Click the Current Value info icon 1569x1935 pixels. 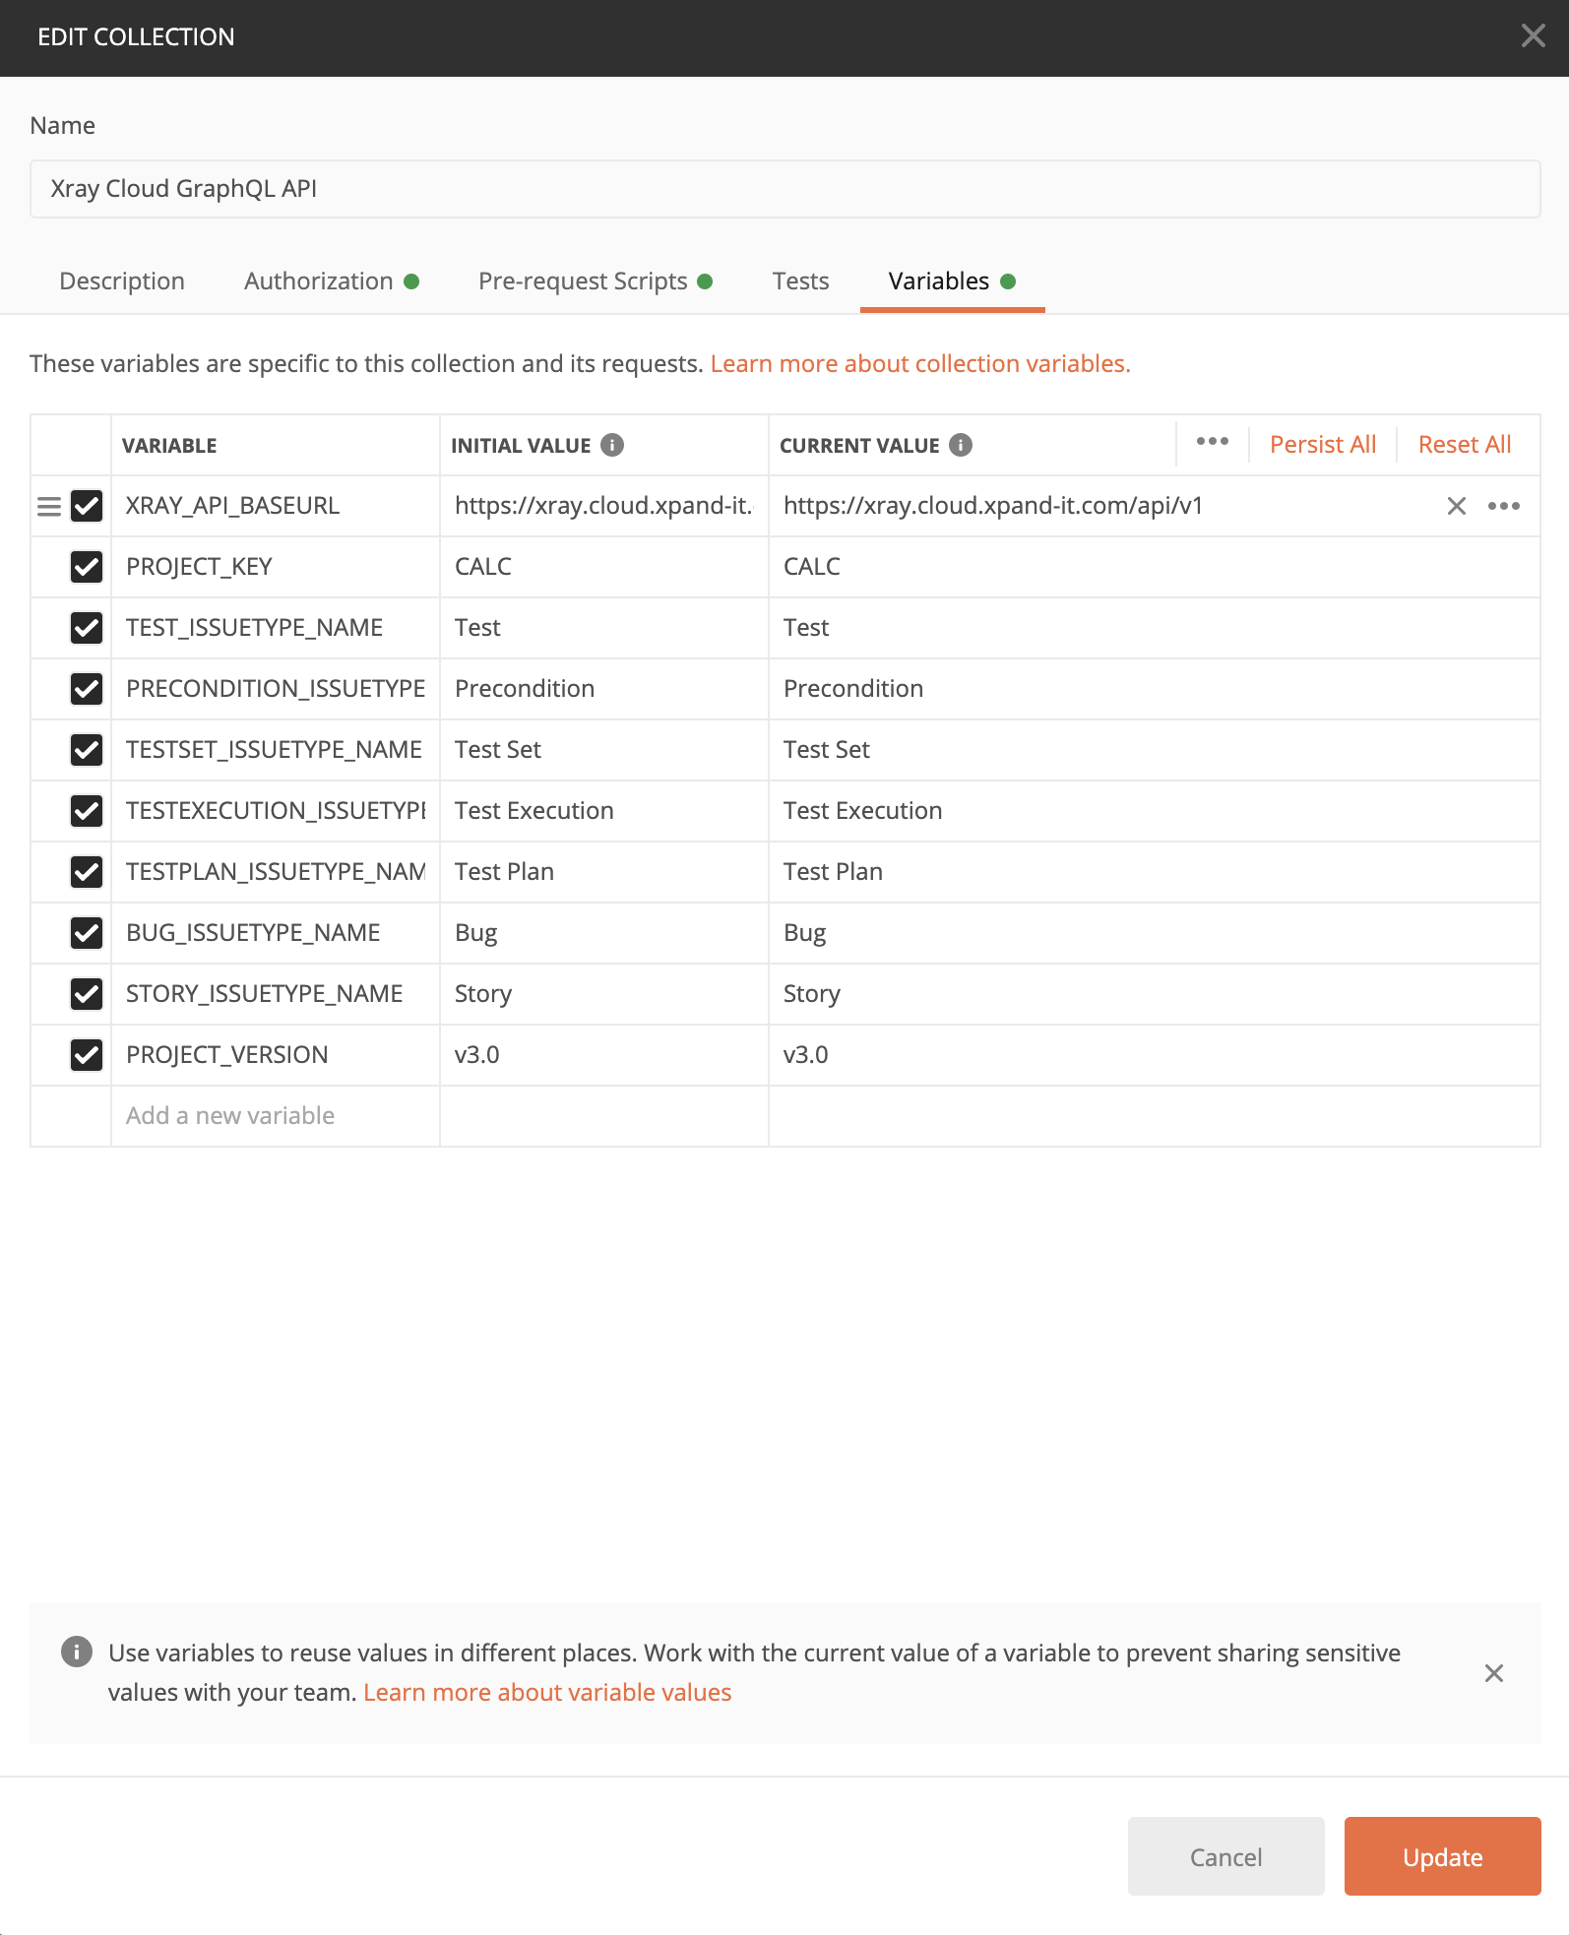click(961, 445)
